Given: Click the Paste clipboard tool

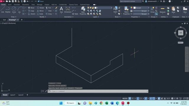Looking at the screenshot, I should pos(173,10).
